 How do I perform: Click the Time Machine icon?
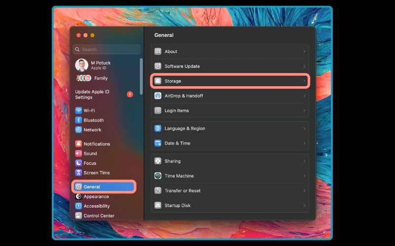click(158, 176)
